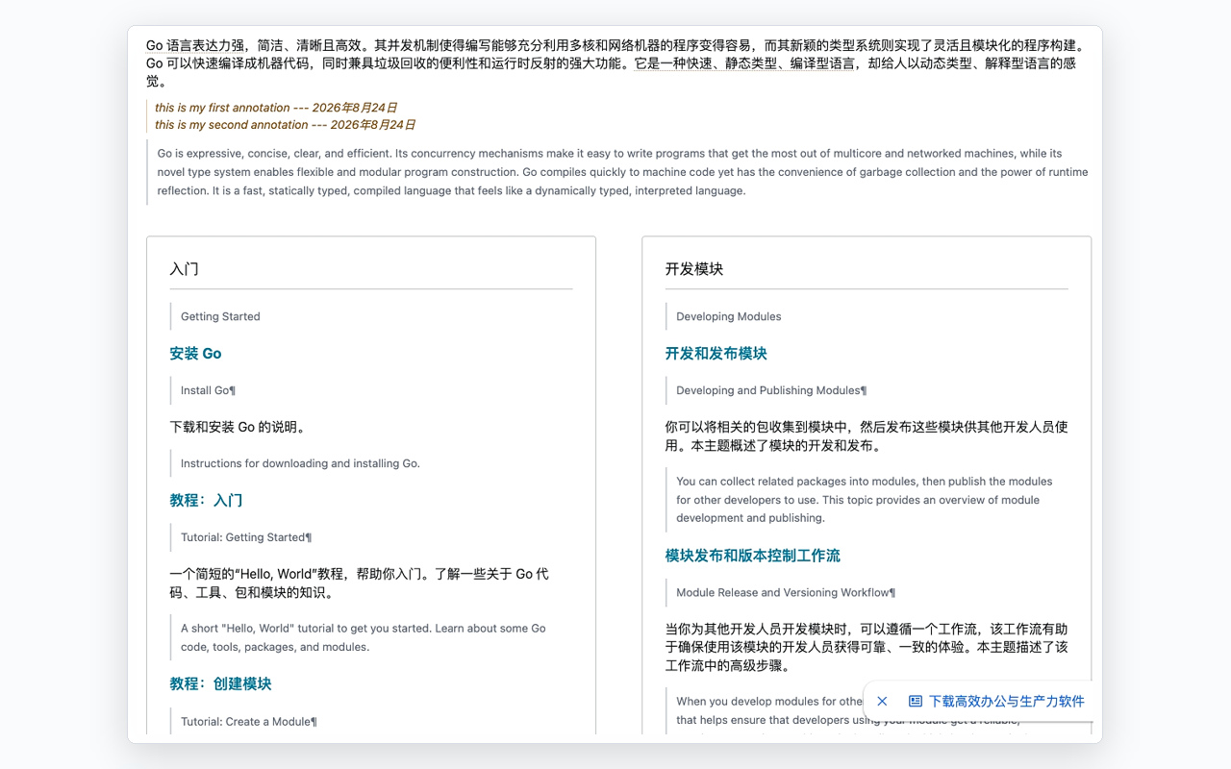The height and width of the screenshot is (769, 1231).
Task: Click the 开发模块 section heading
Action: [x=693, y=269]
